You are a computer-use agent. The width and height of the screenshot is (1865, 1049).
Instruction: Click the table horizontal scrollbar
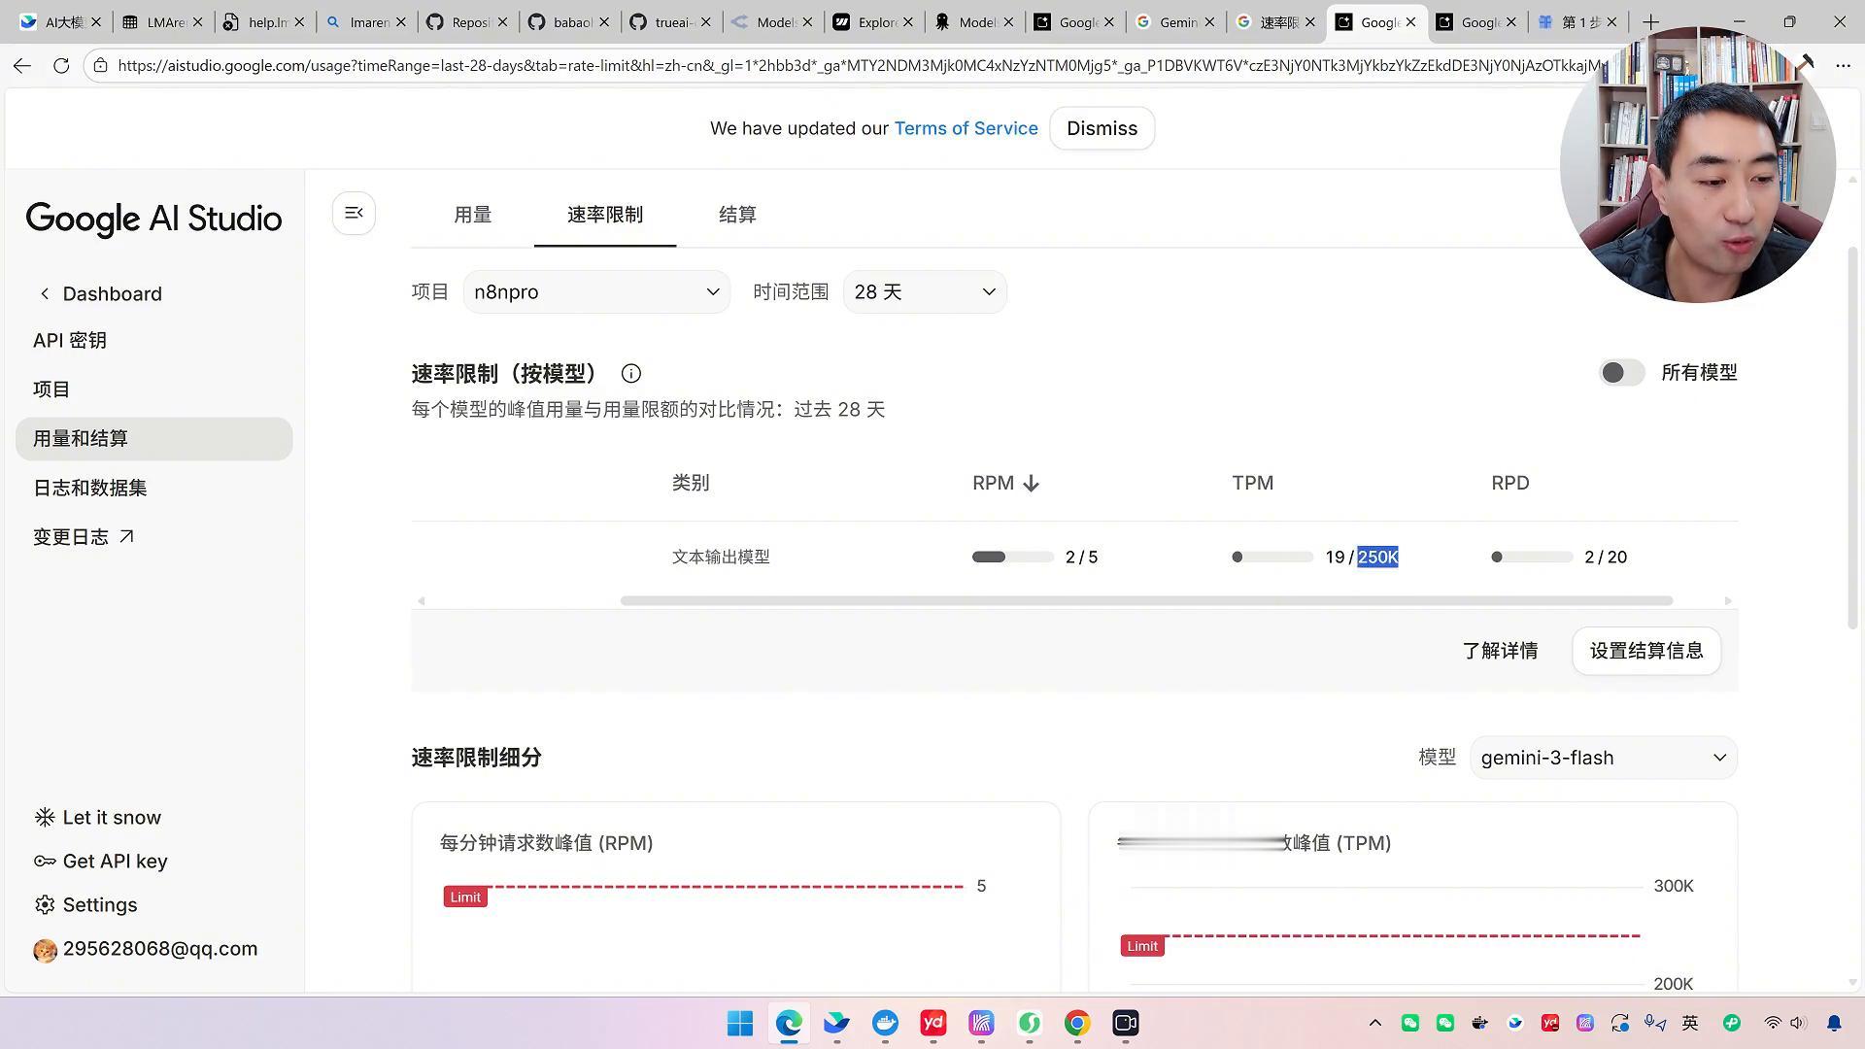pyautogui.click(x=1146, y=601)
